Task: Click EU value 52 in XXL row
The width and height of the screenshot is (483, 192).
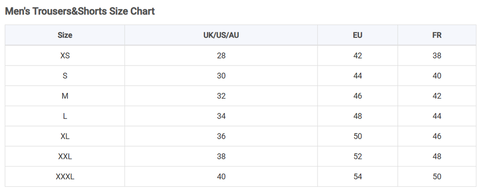Action: tap(358, 157)
